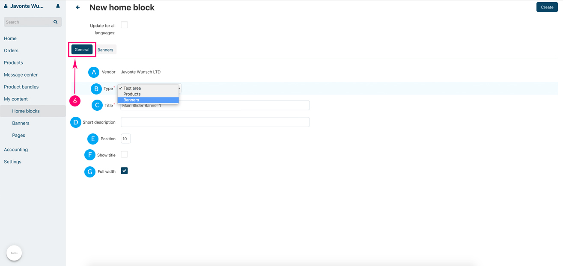Open the General tab
The height and width of the screenshot is (266, 563).
(82, 50)
